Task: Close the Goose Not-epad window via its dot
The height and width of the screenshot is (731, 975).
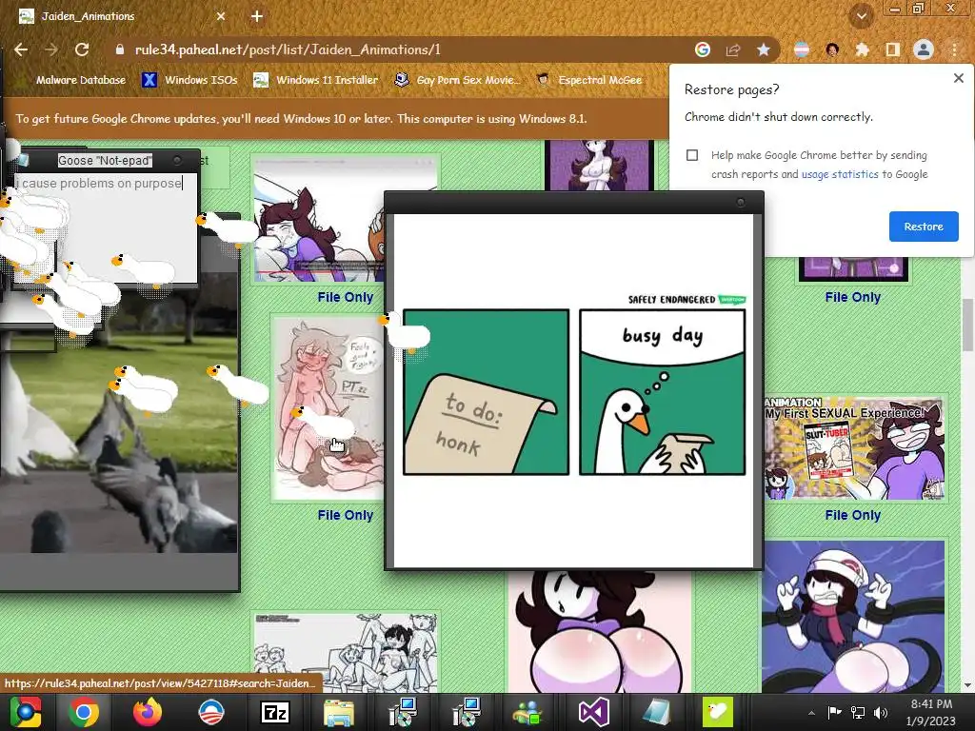Action: (177, 160)
